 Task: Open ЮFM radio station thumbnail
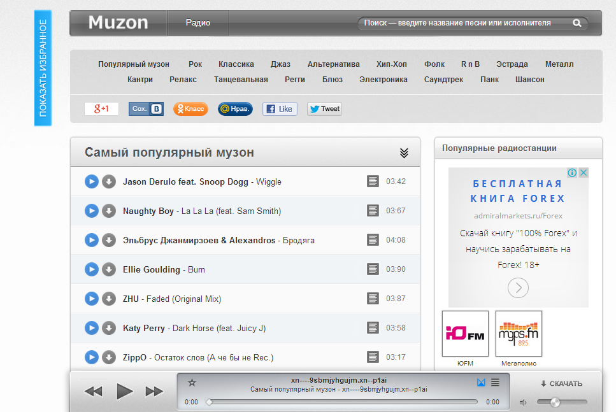pos(465,334)
